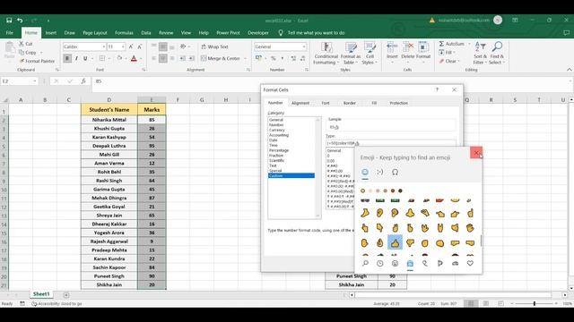Open Clear eraser dropdown
The width and height of the screenshot is (574, 322).
click(x=448, y=61)
